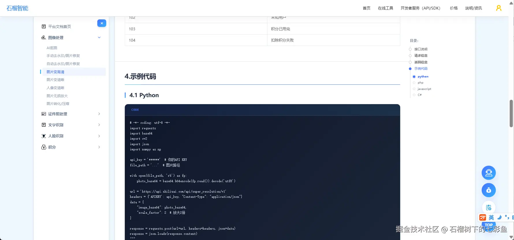
Task: Open the customer service headset button
Action: [x=489, y=173]
